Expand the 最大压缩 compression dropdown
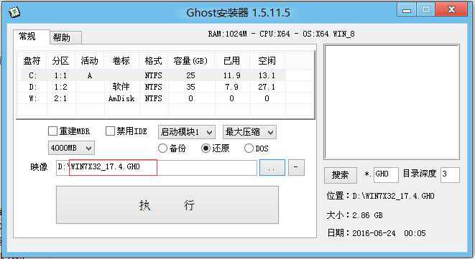 point(249,132)
